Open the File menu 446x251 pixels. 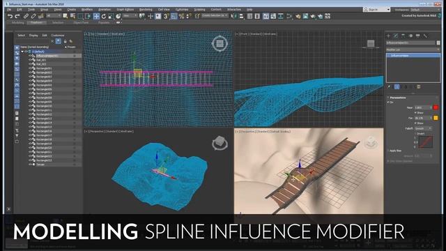tap(9, 9)
